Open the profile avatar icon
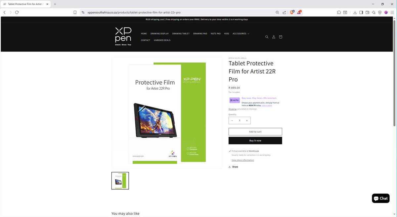 tap(386, 12)
